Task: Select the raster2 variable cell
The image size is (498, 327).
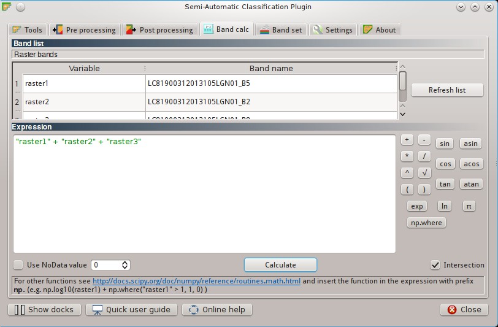Action: pyautogui.click(x=84, y=102)
